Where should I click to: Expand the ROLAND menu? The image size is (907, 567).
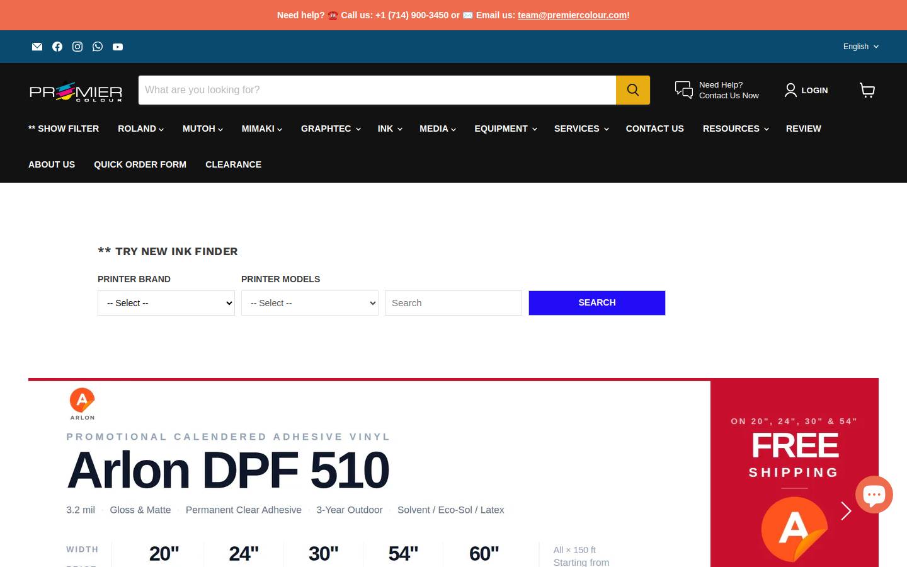click(x=140, y=129)
